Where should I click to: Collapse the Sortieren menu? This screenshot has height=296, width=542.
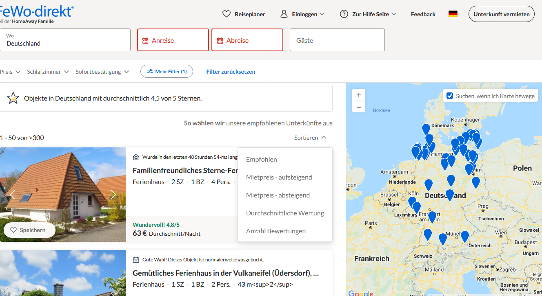310,138
